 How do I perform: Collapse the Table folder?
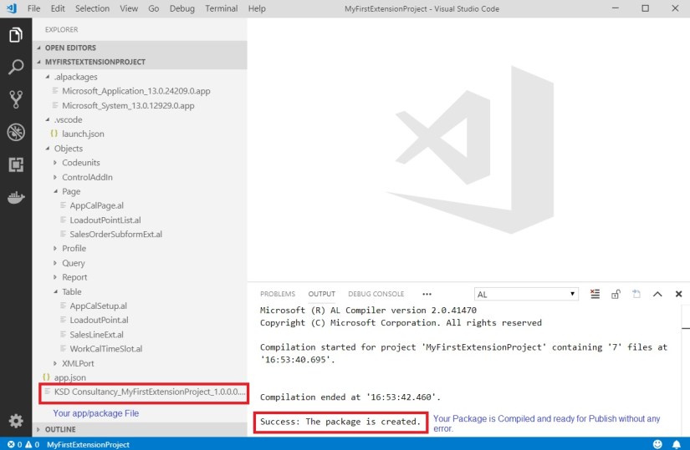pos(71,291)
